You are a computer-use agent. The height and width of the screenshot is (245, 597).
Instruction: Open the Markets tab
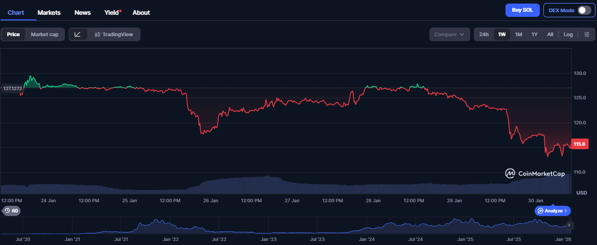point(49,13)
